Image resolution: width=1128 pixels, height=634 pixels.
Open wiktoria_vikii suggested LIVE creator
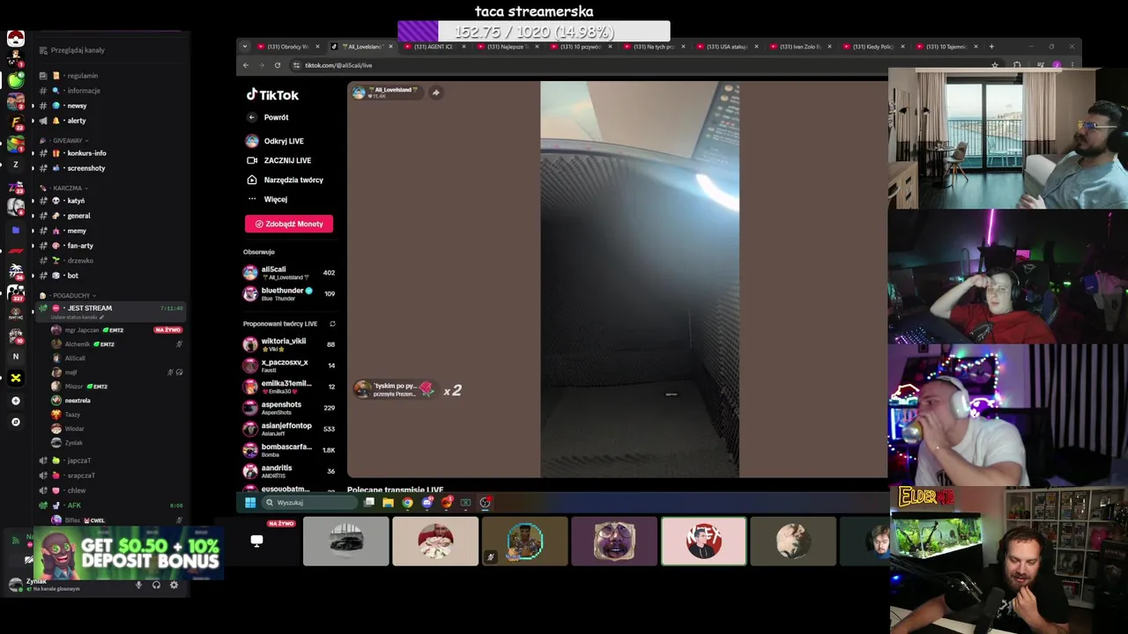point(289,344)
